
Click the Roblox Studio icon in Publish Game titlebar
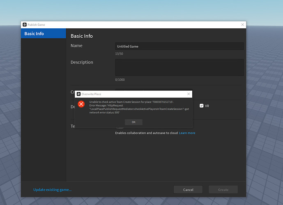[25, 25]
